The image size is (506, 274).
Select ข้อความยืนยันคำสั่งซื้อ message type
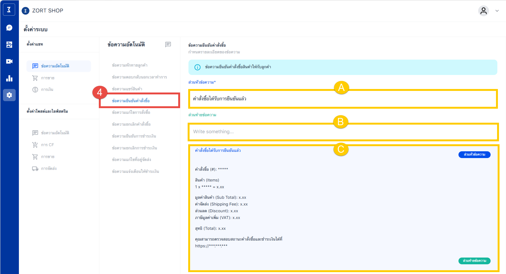131,101
